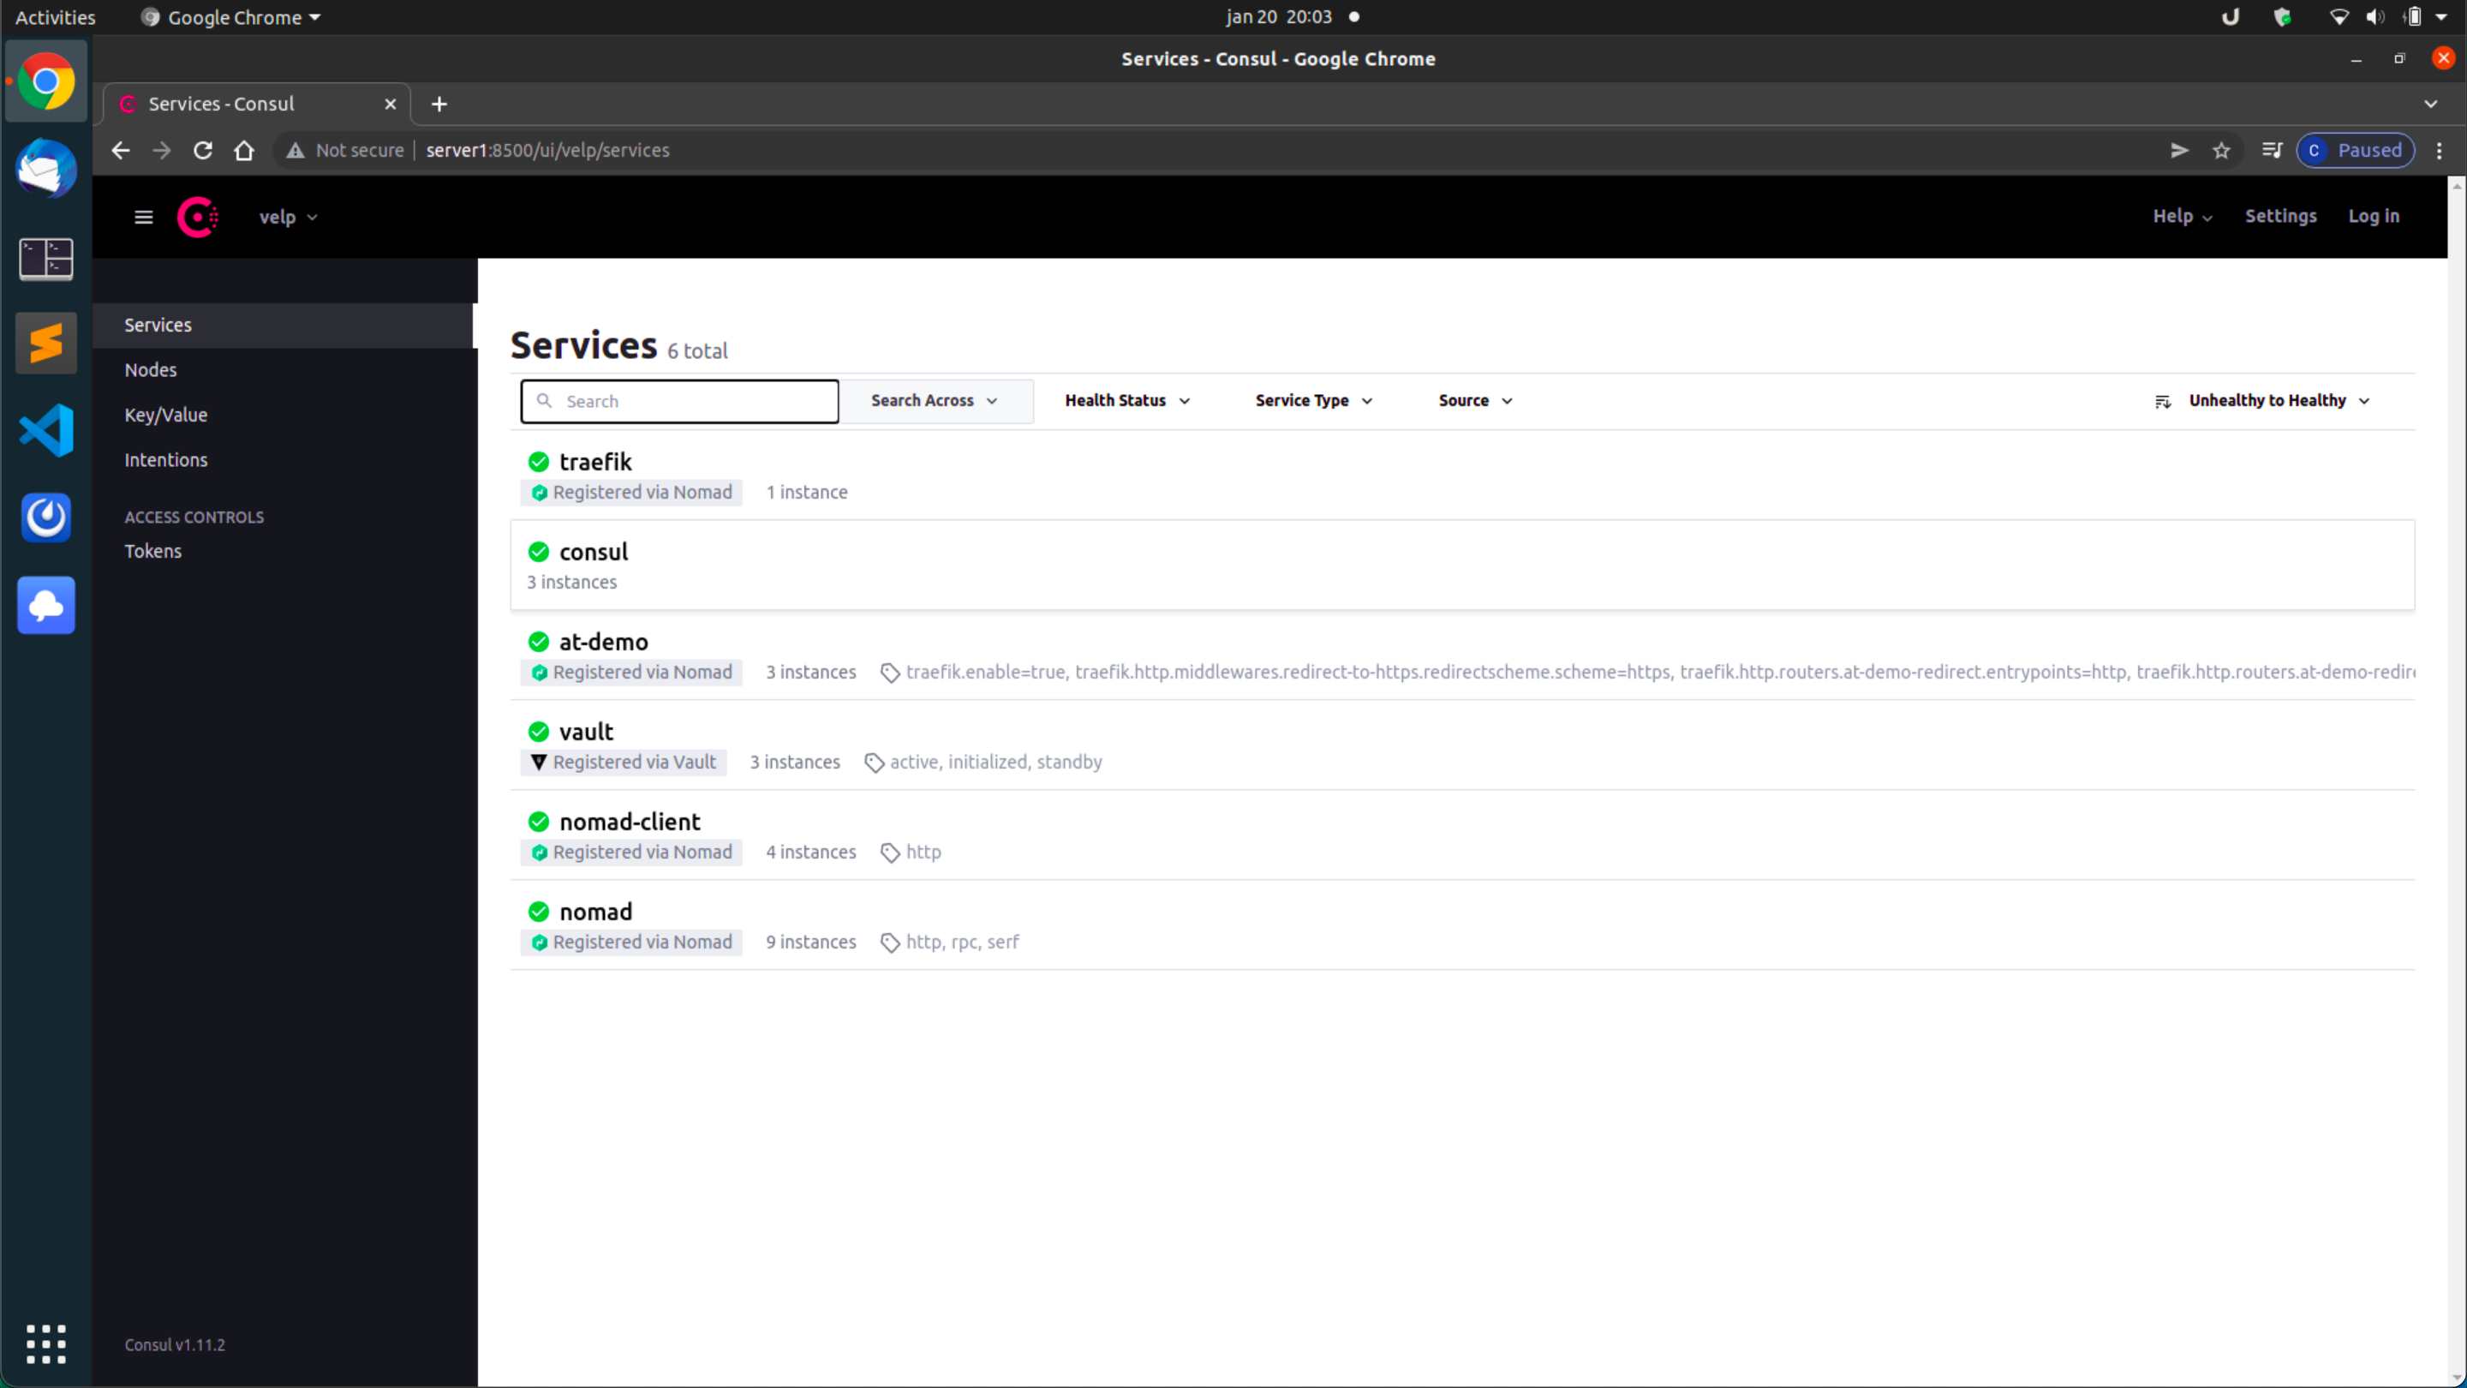
Task: Click the hamburger menu icon
Action: click(x=142, y=217)
